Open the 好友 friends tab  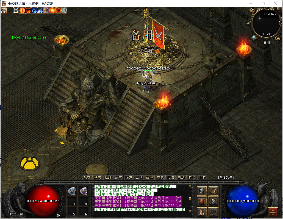[x=129, y=178]
